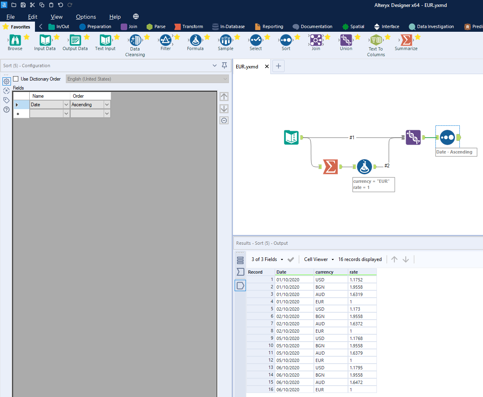Open the gear configuration icon in Sort panel
The height and width of the screenshot is (397, 483).
6,81
